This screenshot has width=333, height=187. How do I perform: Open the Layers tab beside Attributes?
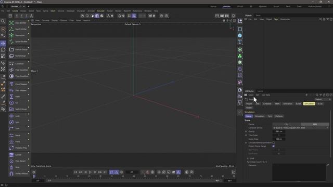point(260,91)
